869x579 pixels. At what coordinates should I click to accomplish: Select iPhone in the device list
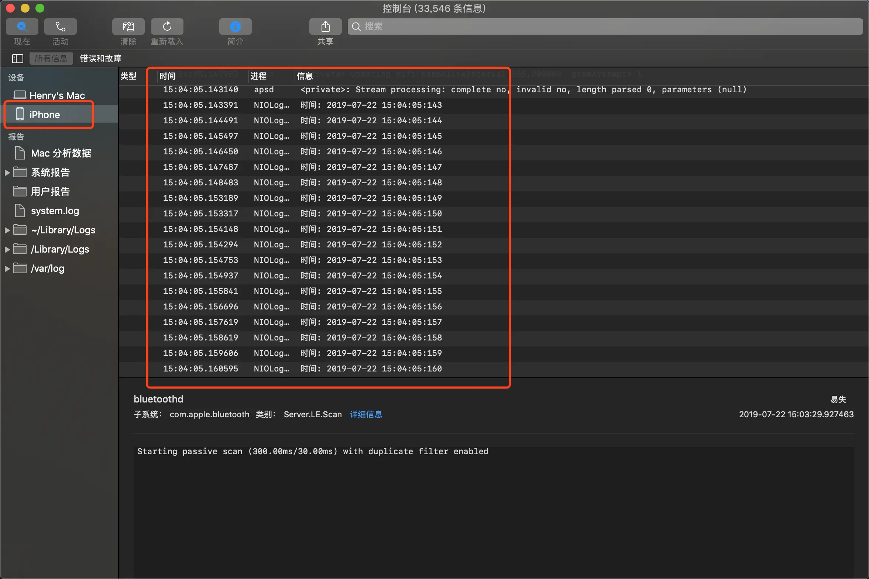tap(44, 114)
